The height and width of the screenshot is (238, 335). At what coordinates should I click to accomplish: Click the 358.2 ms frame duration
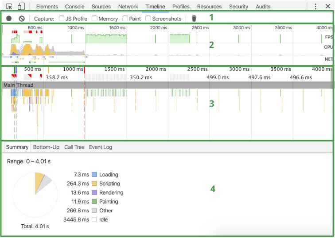point(57,77)
